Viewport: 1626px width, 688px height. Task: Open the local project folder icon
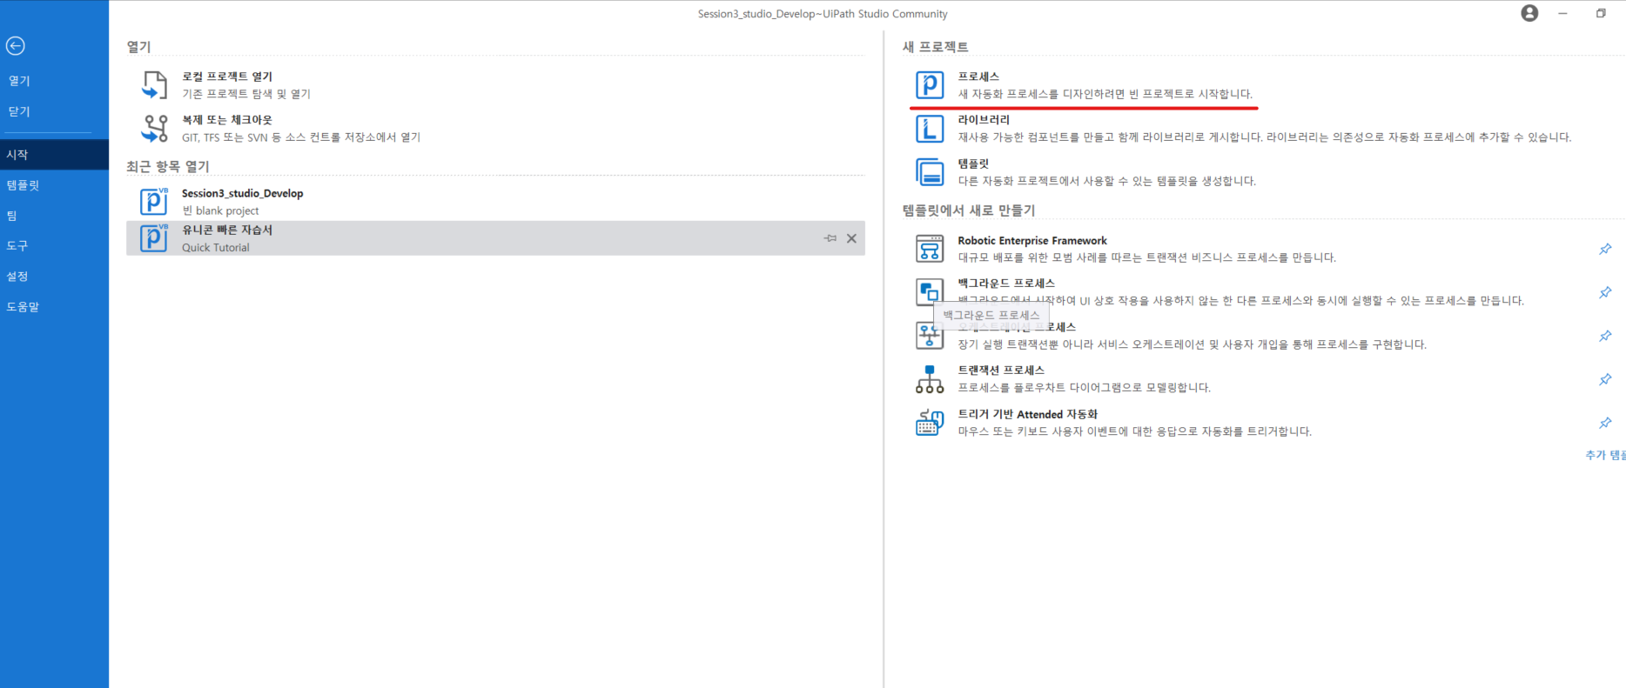click(x=154, y=85)
